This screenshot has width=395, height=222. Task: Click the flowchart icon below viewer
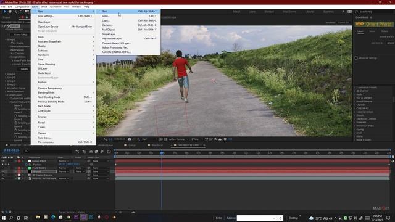point(220,139)
